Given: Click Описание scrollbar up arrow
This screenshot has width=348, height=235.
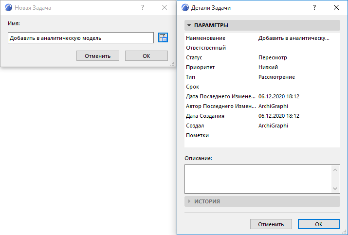Looking at the screenshot, I should coord(335,170).
